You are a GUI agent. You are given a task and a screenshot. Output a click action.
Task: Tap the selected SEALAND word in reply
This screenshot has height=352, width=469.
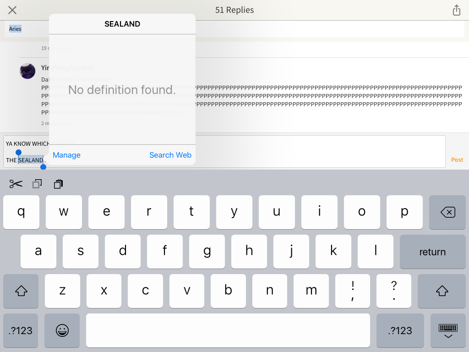click(x=31, y=160)
